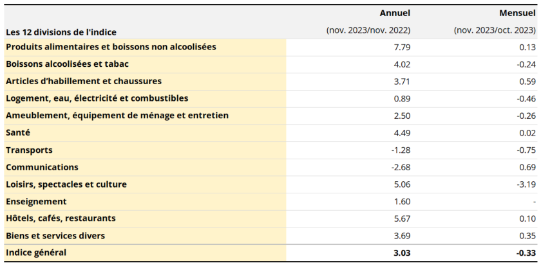Select 'Logement, eau, électricité et combustibles' row
Screen dimensions: 541x266
97,98
